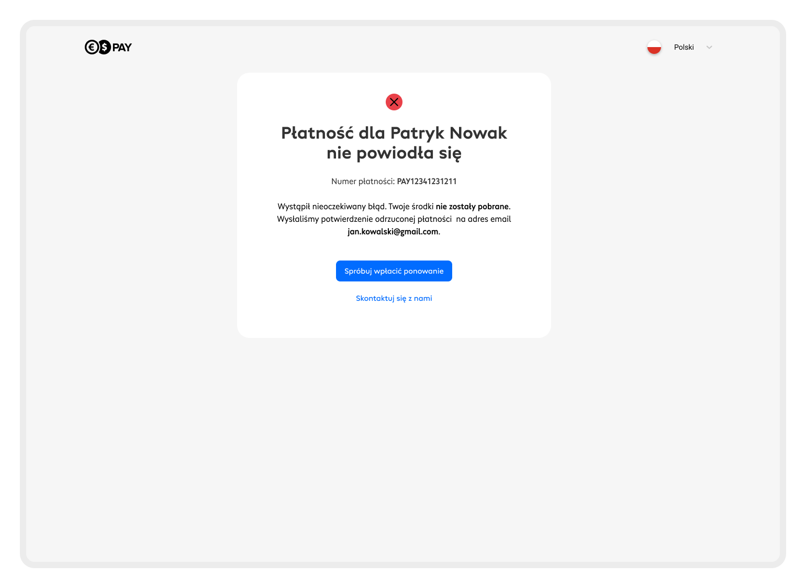This screenshot has width=806, height=588.
Task: Click the recipient name Patryk Nowak in heading
Action: point(449,133)
